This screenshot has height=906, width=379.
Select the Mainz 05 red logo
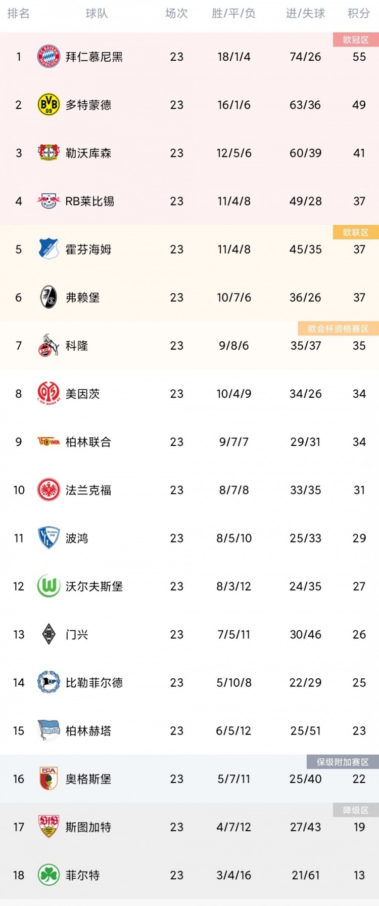(x=49, y=393)
